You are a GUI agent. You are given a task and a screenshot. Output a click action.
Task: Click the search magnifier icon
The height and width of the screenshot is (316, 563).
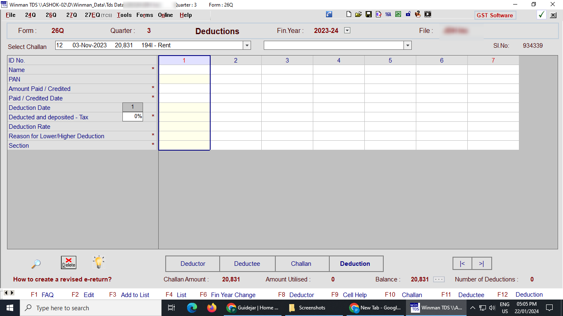tap(35, 263)
